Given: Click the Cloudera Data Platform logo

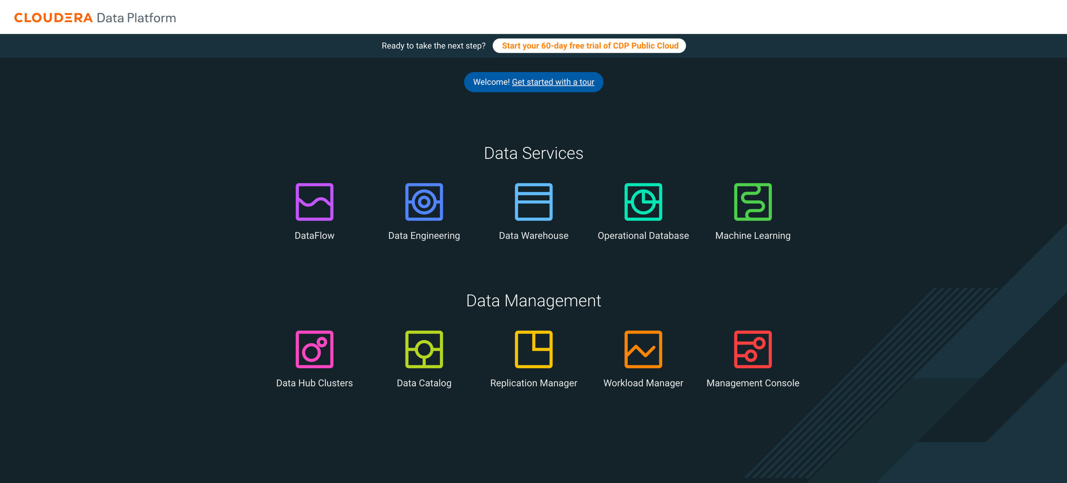Looking at the screenshot, I should tap(95, 18).
